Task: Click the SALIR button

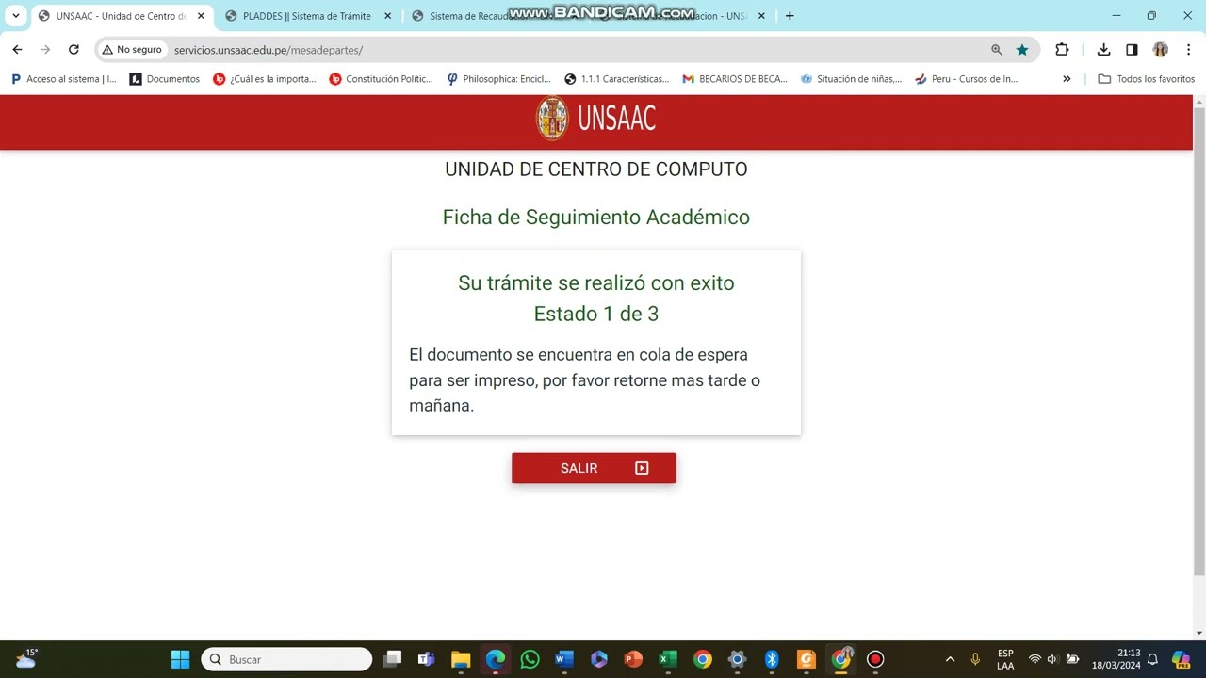Action: coord(594,468)
